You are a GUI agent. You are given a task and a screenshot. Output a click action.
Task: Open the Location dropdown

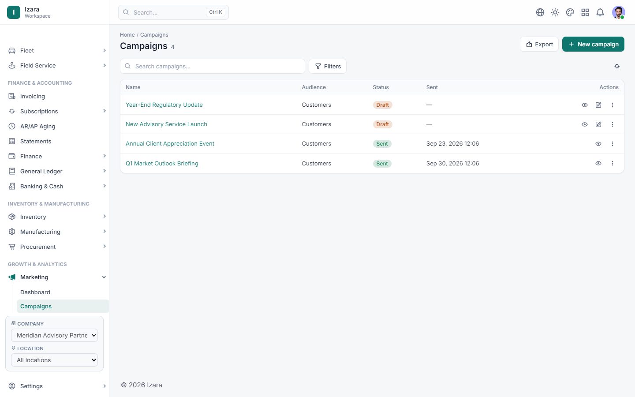click(x=54, y=360)
